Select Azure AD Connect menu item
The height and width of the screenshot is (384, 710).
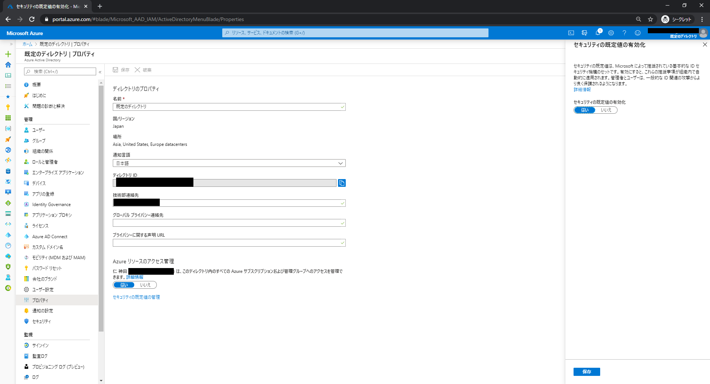tap(50, 237)
